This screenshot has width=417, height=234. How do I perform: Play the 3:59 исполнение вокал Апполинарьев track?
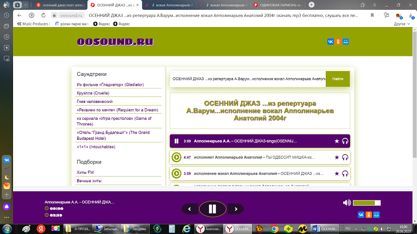pyautogui.click(x=176, y=173)
